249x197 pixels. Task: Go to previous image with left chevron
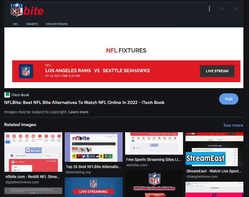[223, 9]
